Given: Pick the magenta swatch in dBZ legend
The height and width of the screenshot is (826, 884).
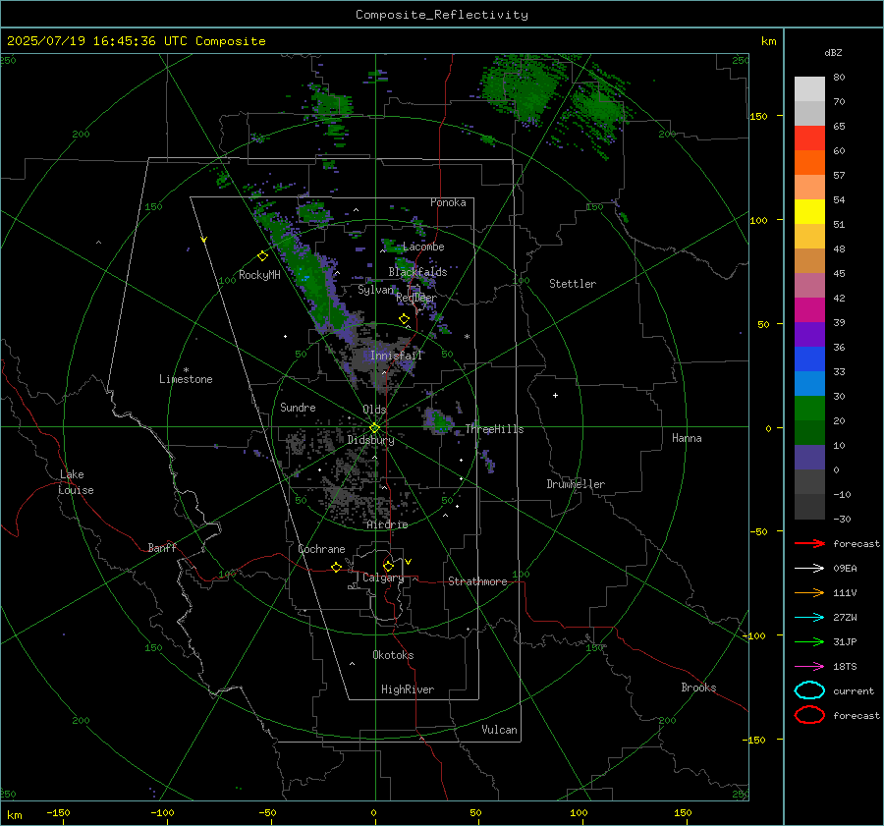Looking at the screenshot, I should tap(809, 309).
